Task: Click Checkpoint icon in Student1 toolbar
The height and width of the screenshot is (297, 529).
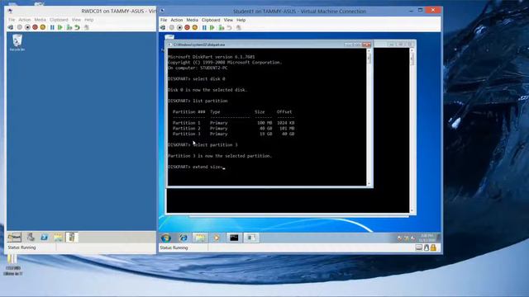Action: 222,27
